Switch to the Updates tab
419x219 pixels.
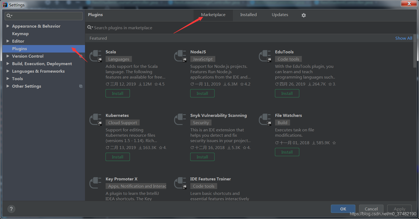(x=280, y=15)
